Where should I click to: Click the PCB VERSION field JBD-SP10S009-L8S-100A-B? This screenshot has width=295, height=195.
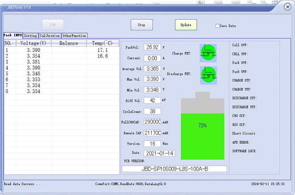(175, 169)
